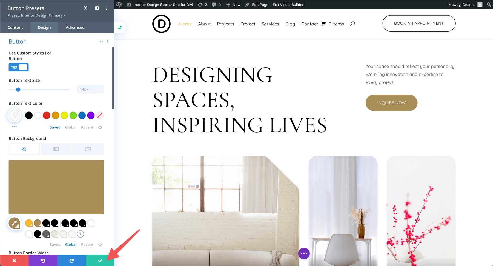
Task: Open the background image tab for Button Background
Action: [88, 149]
